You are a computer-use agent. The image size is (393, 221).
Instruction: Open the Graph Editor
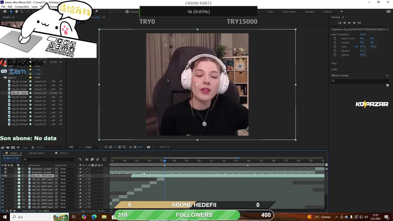pyautogui.click(x=104, y=159)
